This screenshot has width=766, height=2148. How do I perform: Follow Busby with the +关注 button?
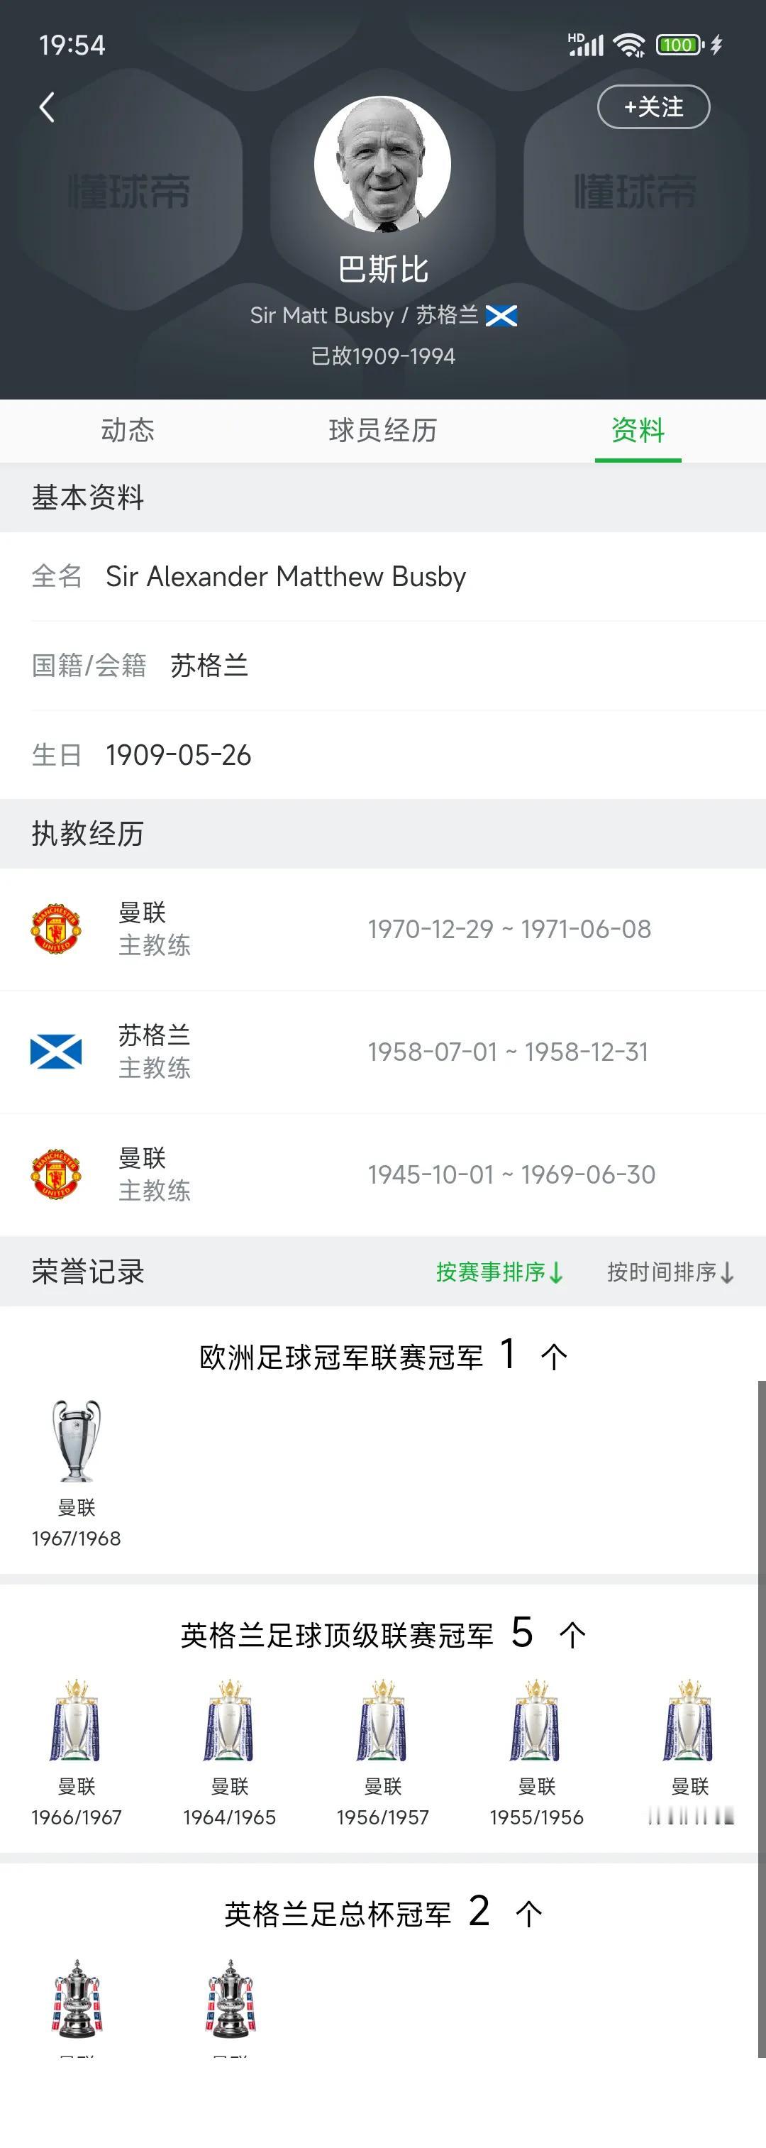[x=653, y=106]
